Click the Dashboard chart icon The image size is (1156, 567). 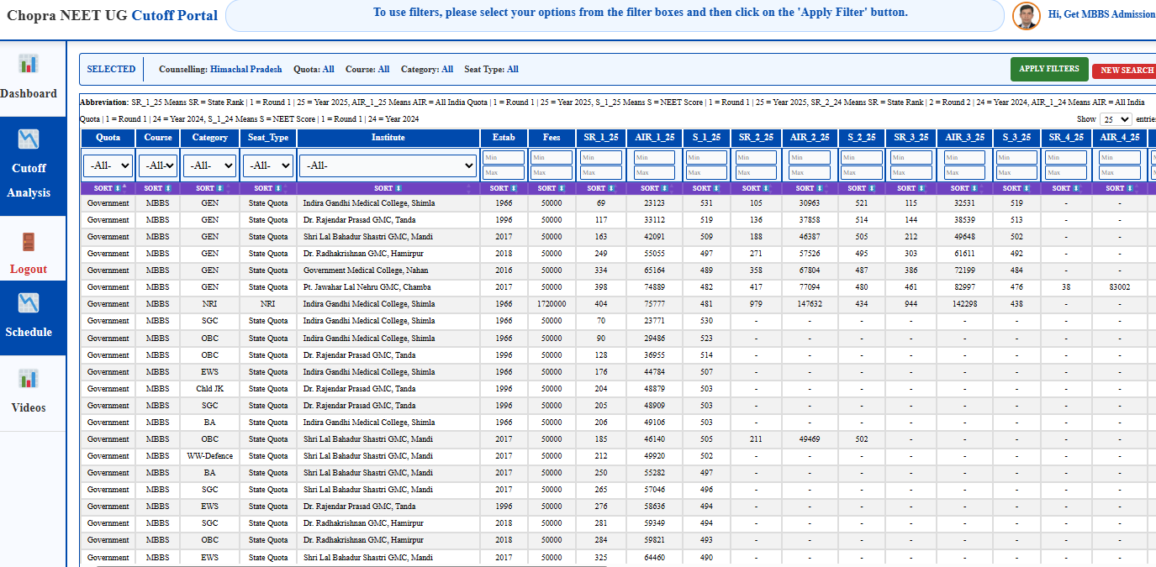click(29, 64)
